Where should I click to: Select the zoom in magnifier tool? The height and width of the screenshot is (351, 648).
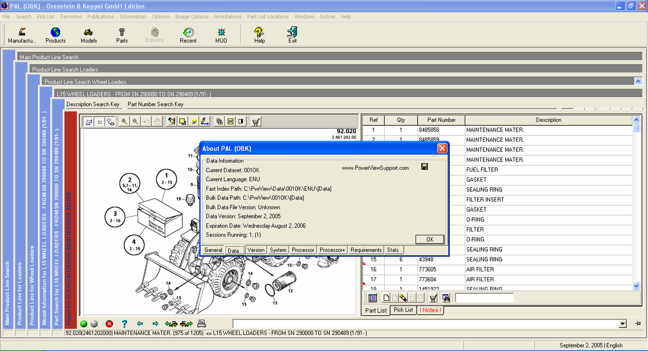125,122
